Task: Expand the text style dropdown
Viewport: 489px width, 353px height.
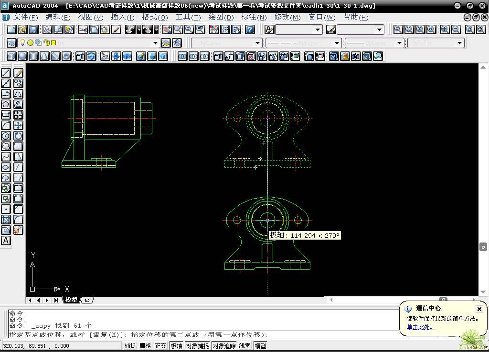Action: pyautogui.click(x=318, y=30)
